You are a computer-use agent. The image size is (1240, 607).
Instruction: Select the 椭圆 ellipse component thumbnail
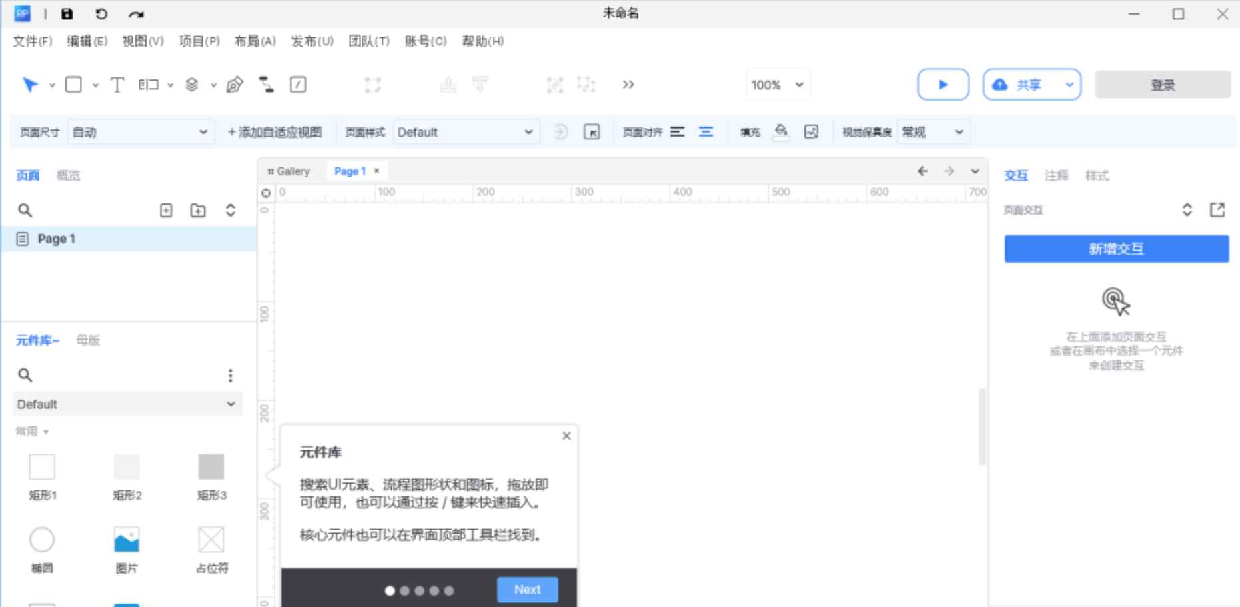[x=42, y=538]
